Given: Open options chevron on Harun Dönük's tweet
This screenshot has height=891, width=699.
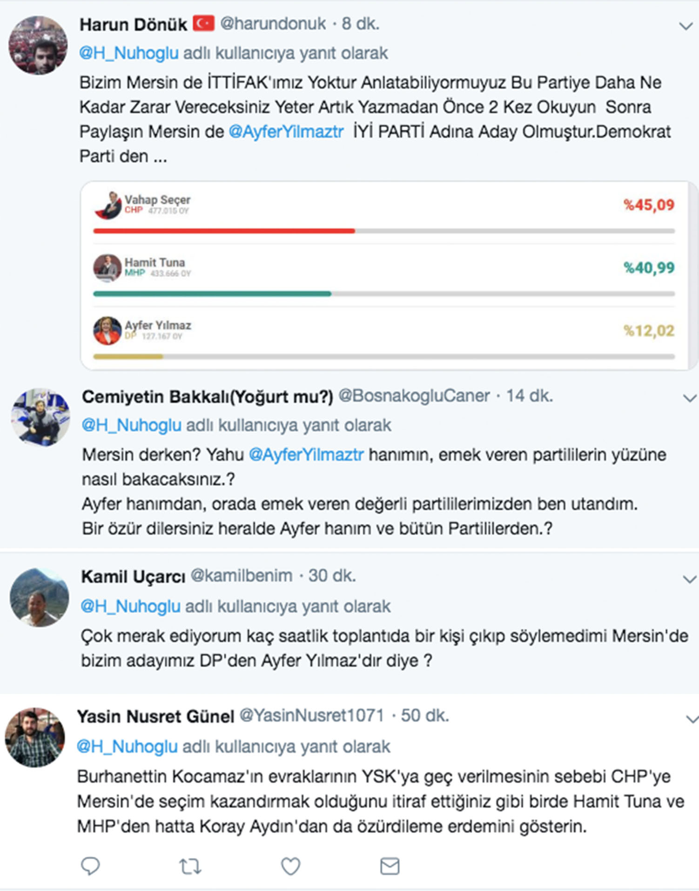Looking at the screenshot, I should pos(685,24).
